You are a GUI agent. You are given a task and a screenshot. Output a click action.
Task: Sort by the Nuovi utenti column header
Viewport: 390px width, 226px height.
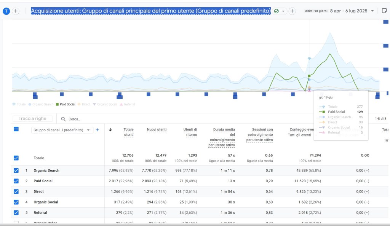(157, 130)
